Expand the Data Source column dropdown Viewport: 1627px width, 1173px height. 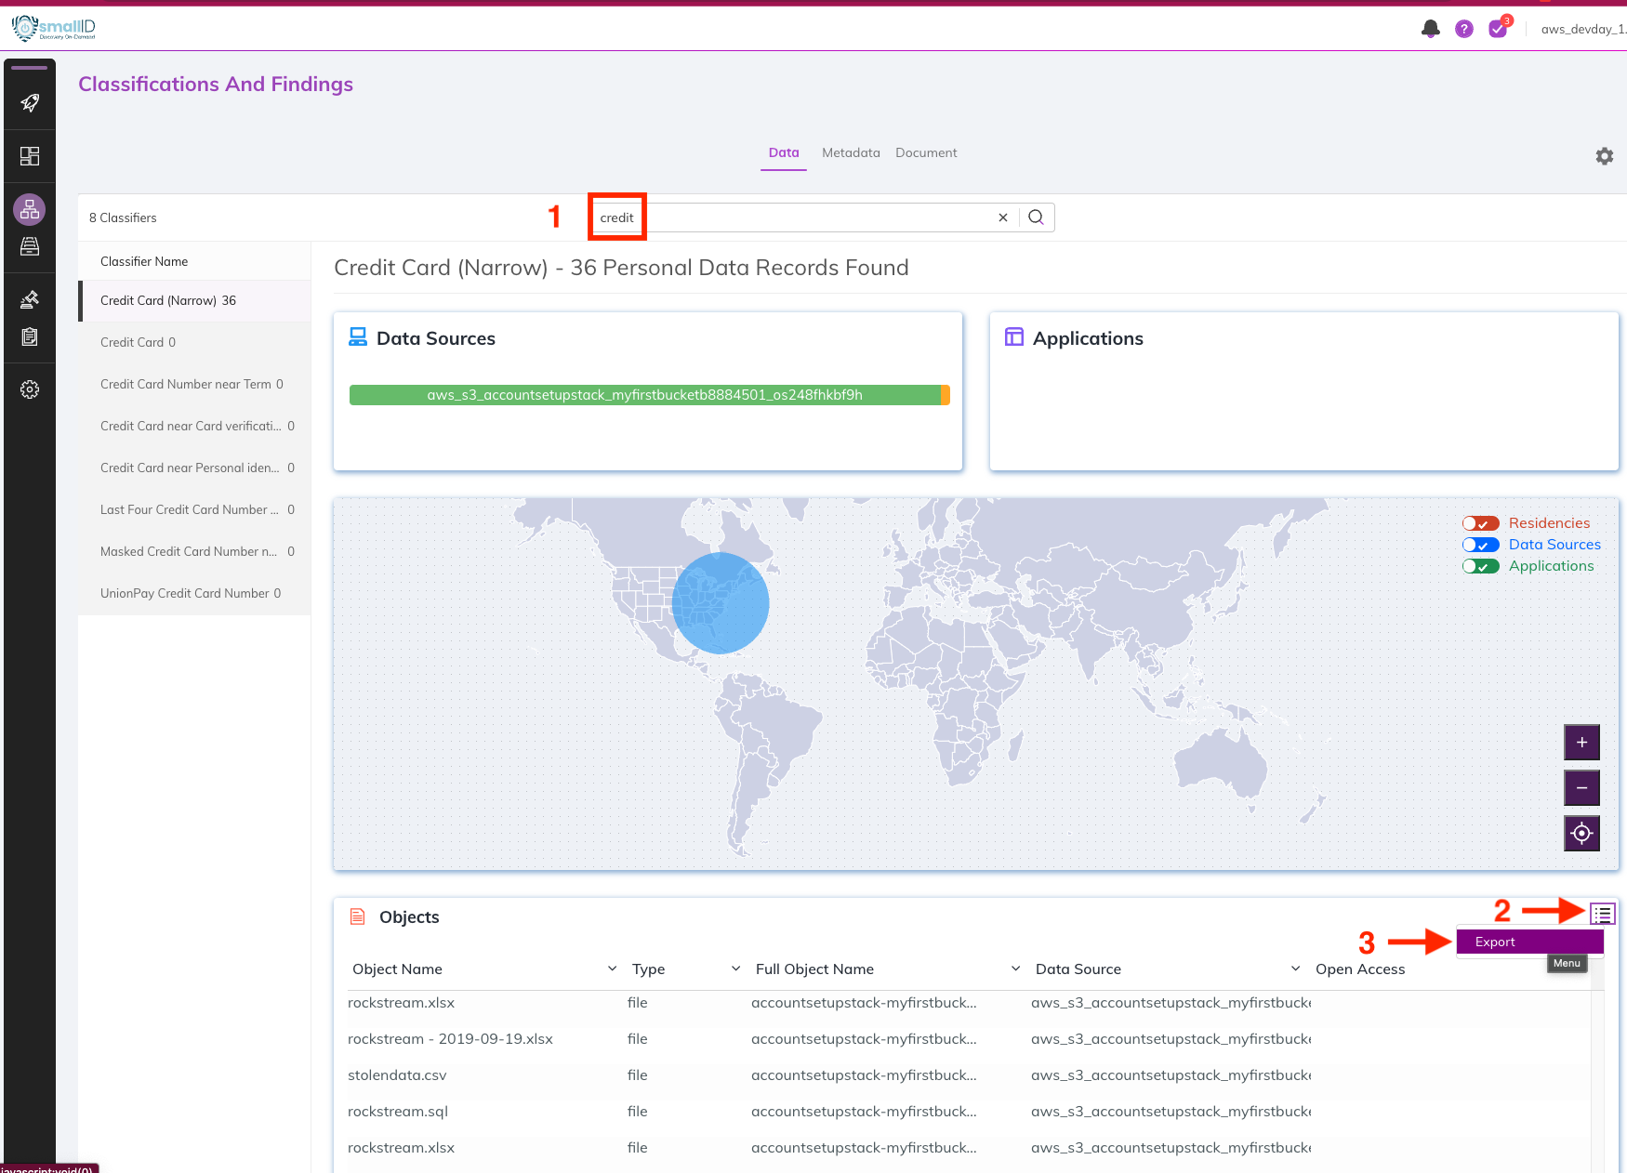[x=1295, y=969]
